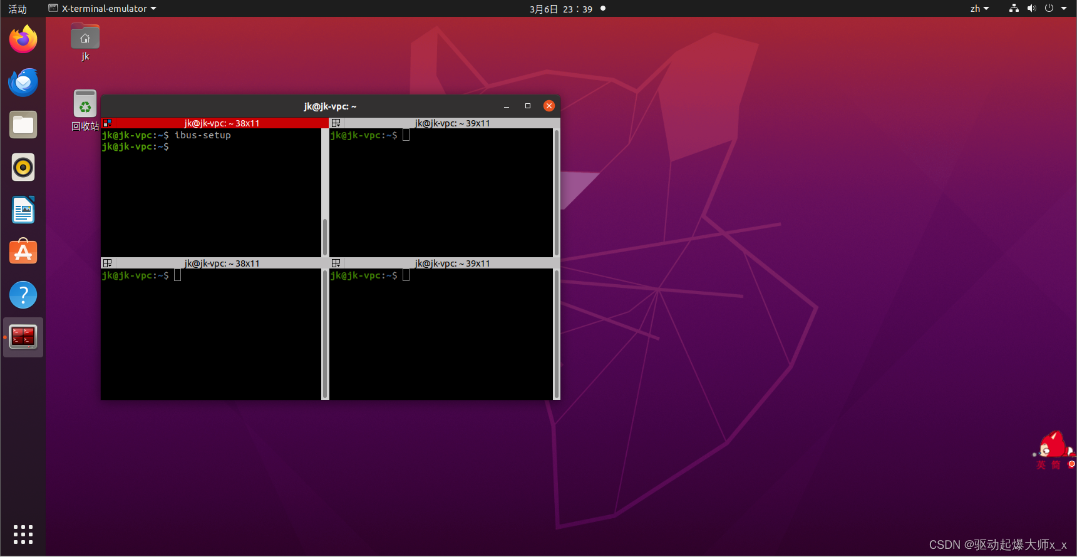Open group menu of bottom-right terminal pane

pos(336,263)
